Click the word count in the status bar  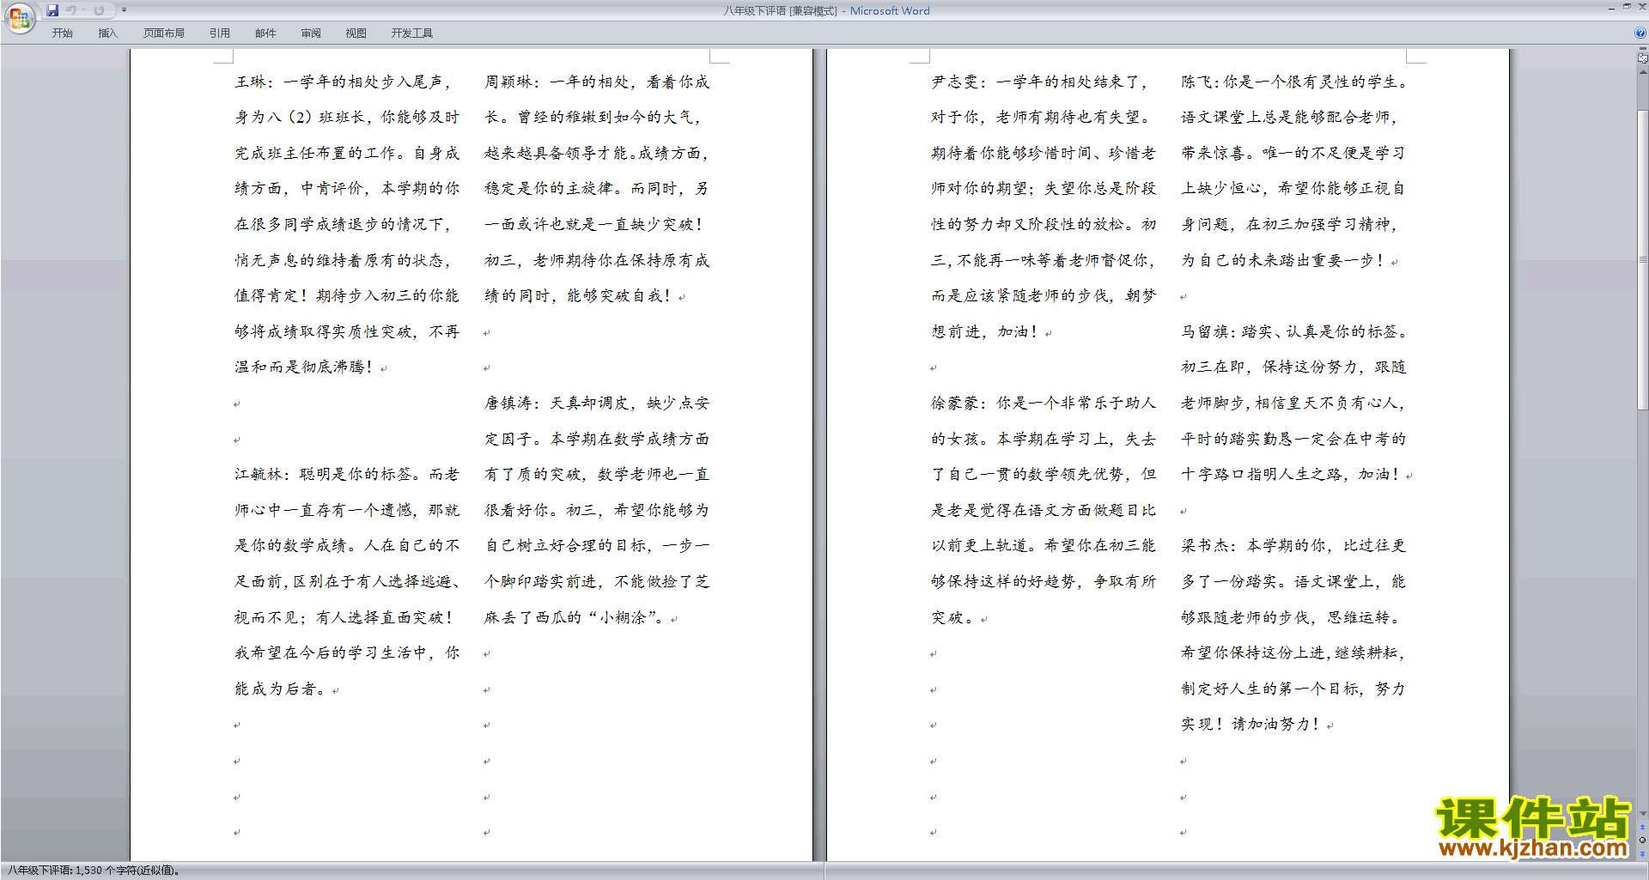(x=94, y=871)
